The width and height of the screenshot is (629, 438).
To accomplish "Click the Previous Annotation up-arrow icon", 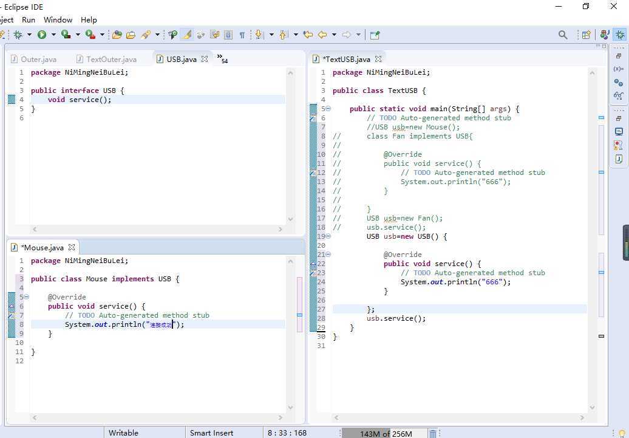I will pyautogui.click(x=284, y=35).
